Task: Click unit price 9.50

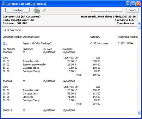Action: point(71,68)
